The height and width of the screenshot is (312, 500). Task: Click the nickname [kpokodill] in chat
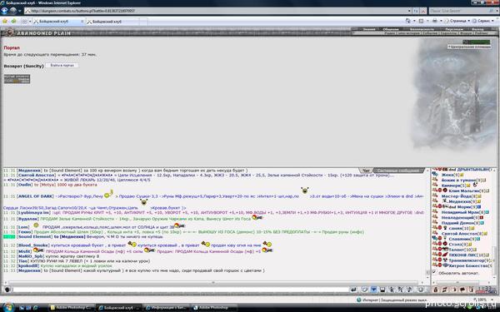(27, 266)
